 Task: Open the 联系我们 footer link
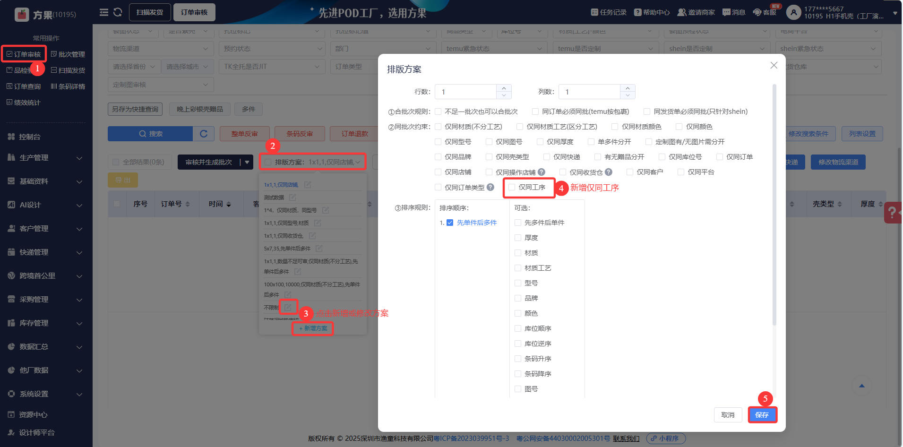click(626, 438)
